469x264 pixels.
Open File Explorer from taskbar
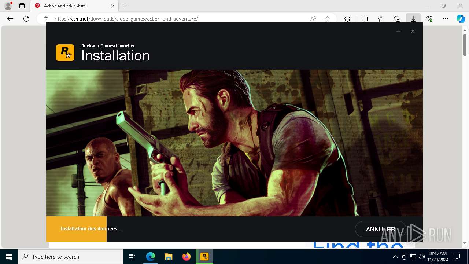(x=169, y=257)
